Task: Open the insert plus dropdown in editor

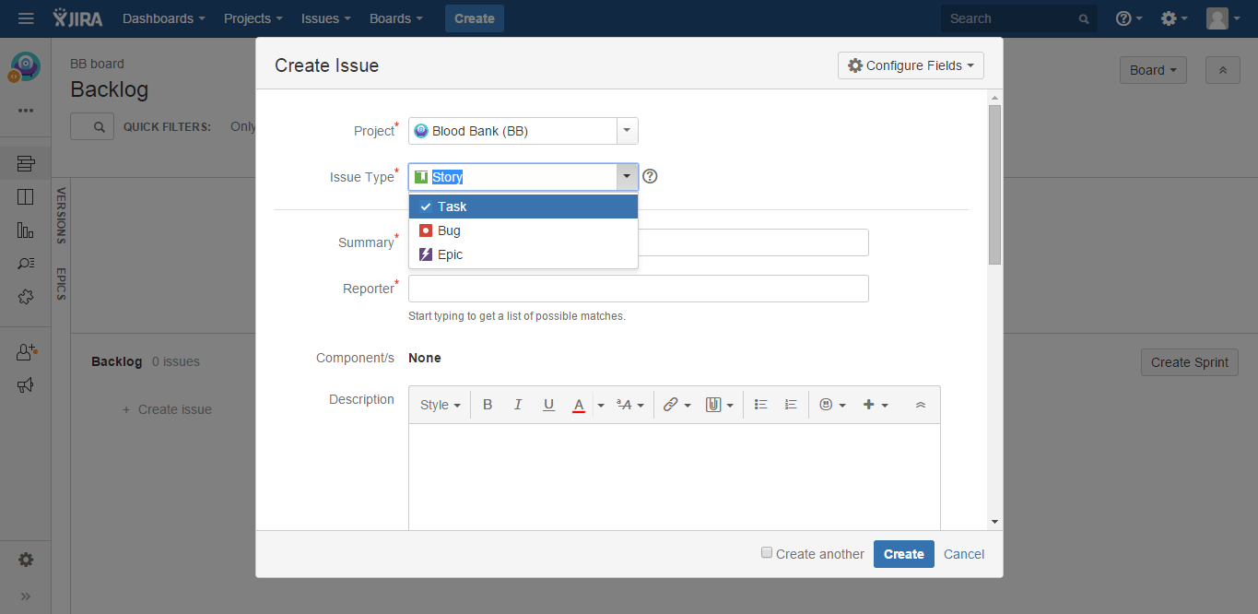Action: pos(876,405)
